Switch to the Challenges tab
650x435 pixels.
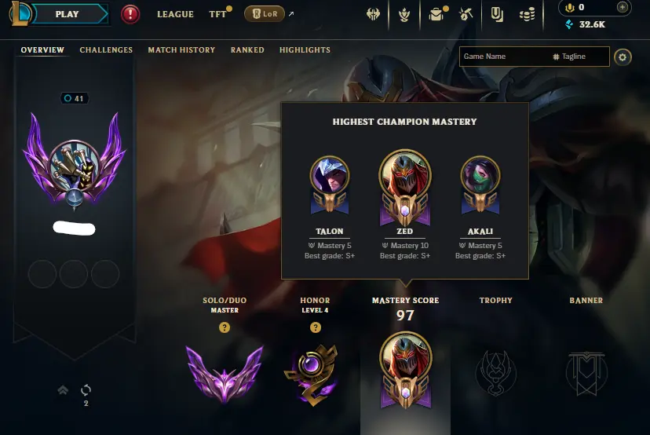click(x=106, y=49)
